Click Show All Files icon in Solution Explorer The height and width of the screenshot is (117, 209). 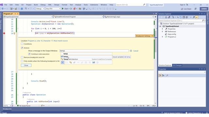tap(187, 17)
